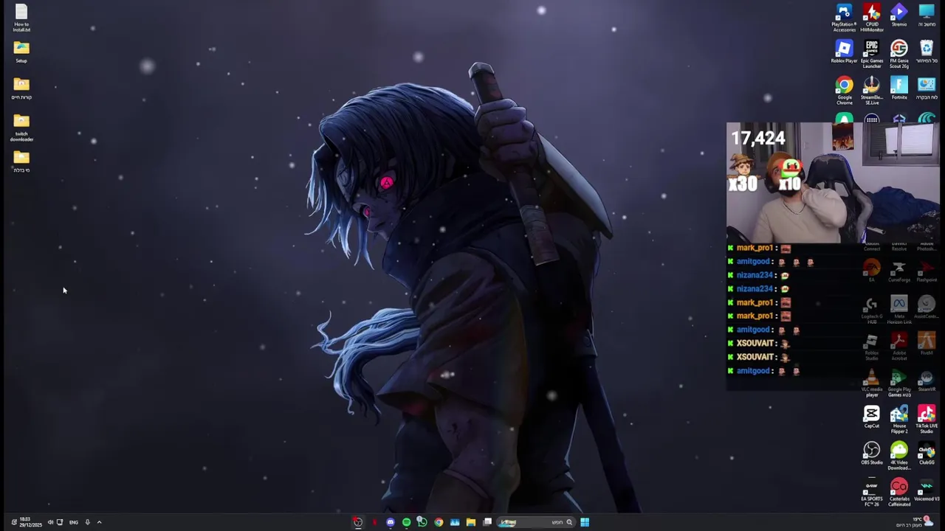Screen dimensions: 945x531
Task: Open FM Genie Scout 26g shortcut
Action: (898, 55)
